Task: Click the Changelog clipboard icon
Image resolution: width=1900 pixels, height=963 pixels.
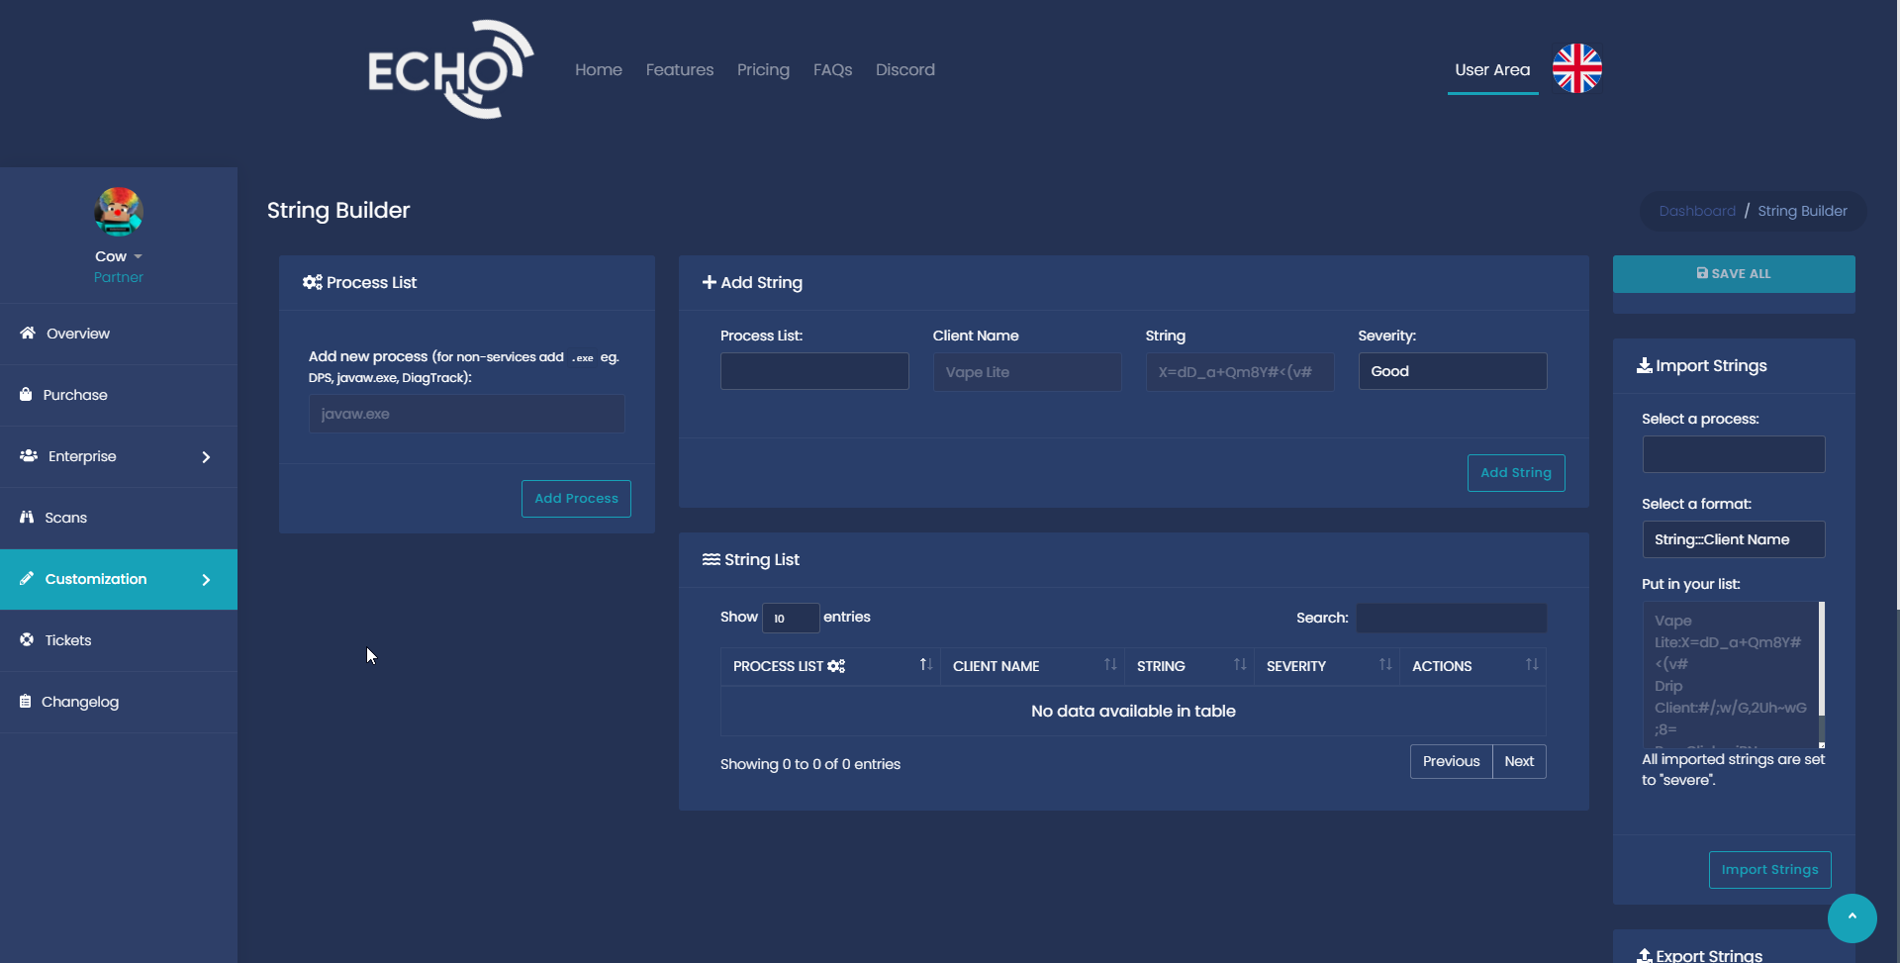Action: point(26,702)
